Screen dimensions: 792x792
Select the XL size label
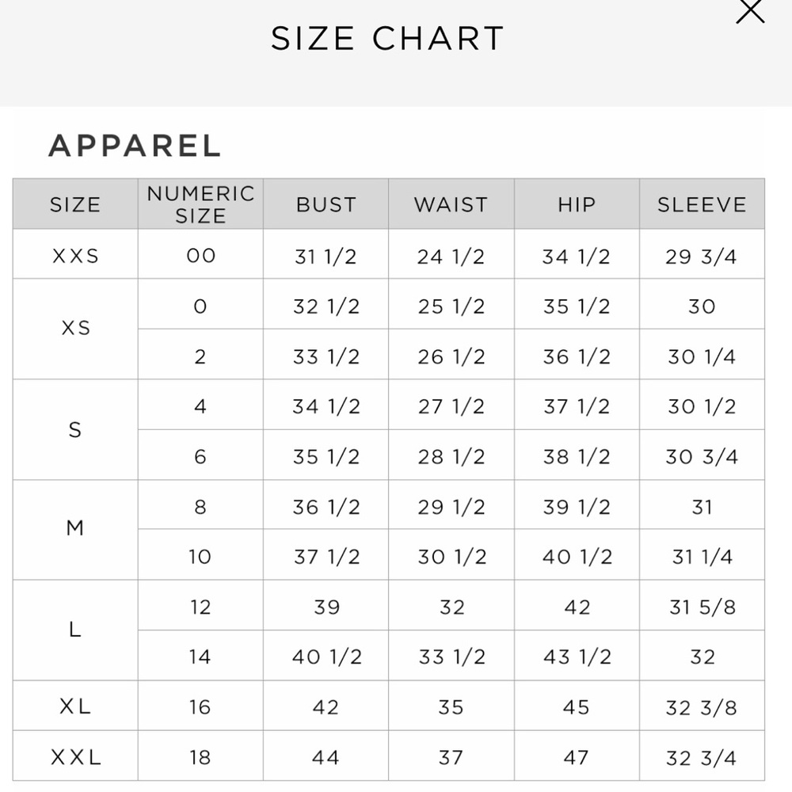coord(75,706)
